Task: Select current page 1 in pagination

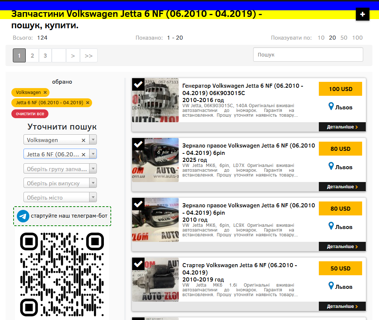Action: click(x=19, y=55)
